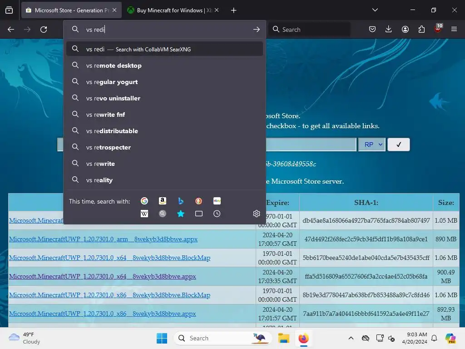Screen dimensions: 465x349
Task: Open the Copilot preview icon
Action: coord(450,338)
